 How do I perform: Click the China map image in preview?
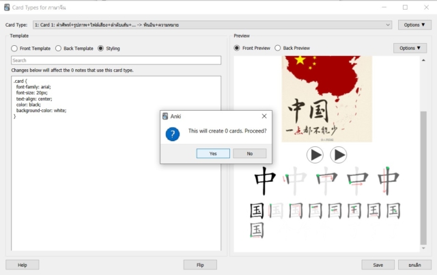326,99
